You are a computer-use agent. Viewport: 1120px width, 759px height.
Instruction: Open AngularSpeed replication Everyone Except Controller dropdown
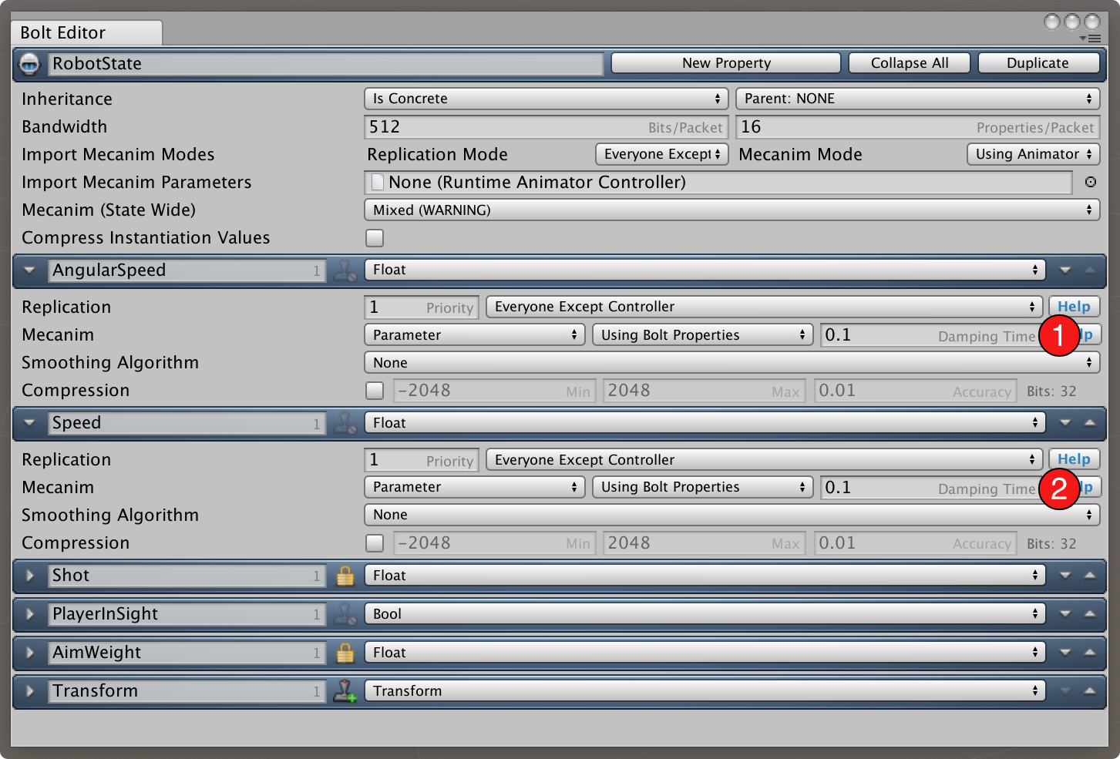click(764, 307)
